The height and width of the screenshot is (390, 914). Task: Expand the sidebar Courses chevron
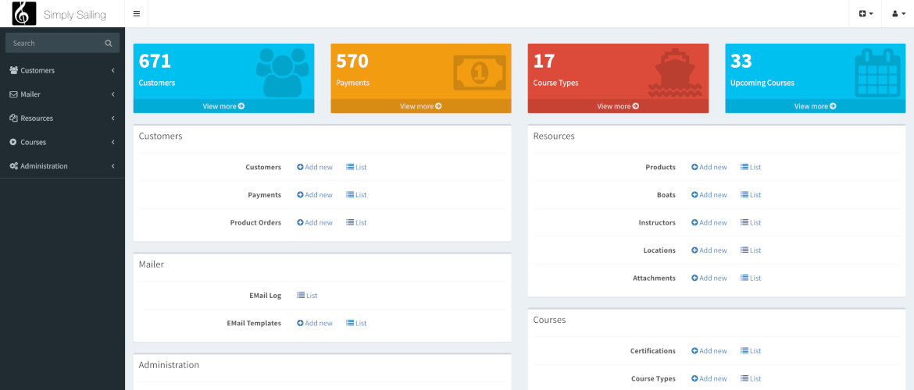pos(113,142)
